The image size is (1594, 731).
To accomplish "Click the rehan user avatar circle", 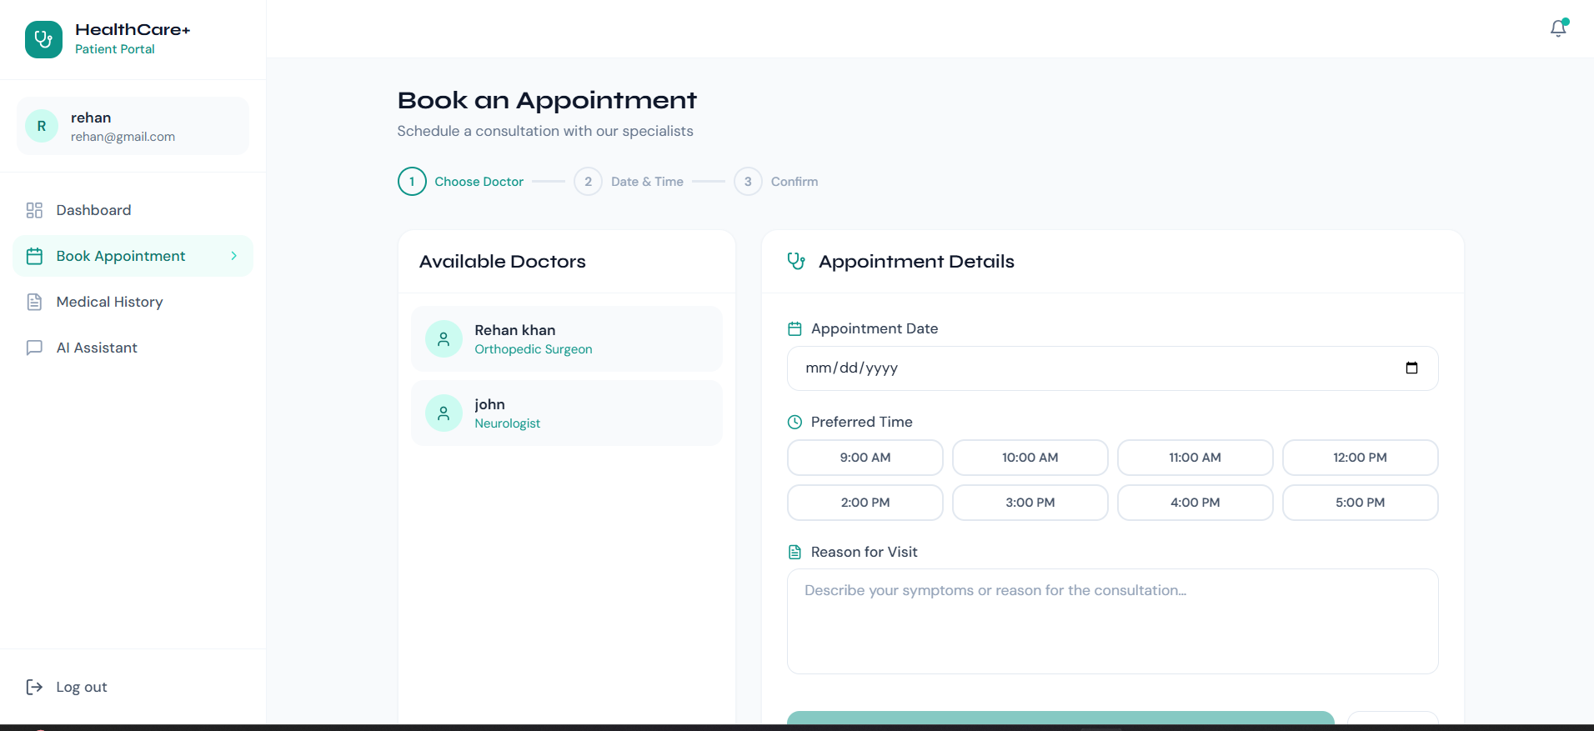I will pos(42,126).
